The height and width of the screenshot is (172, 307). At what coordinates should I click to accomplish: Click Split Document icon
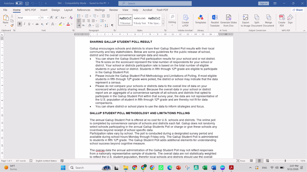coord(257,21)
